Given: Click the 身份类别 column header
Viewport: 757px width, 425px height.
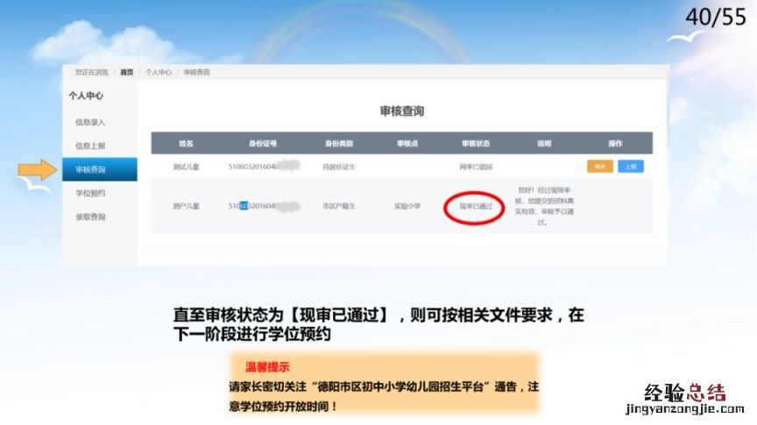Looking at the screenshot, I should coord(339,144).
